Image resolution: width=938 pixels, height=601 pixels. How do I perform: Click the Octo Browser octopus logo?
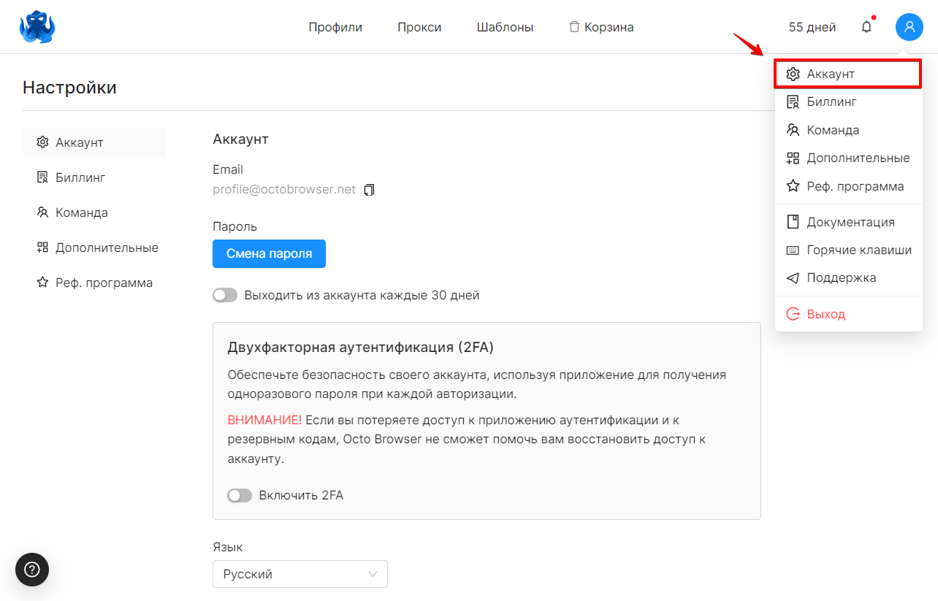click(x=37, y=27)
